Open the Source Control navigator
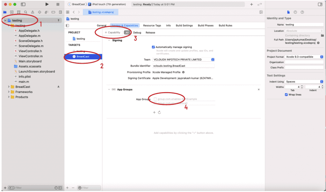Viewport: 326px width, 192px height. tap(12, 12)
